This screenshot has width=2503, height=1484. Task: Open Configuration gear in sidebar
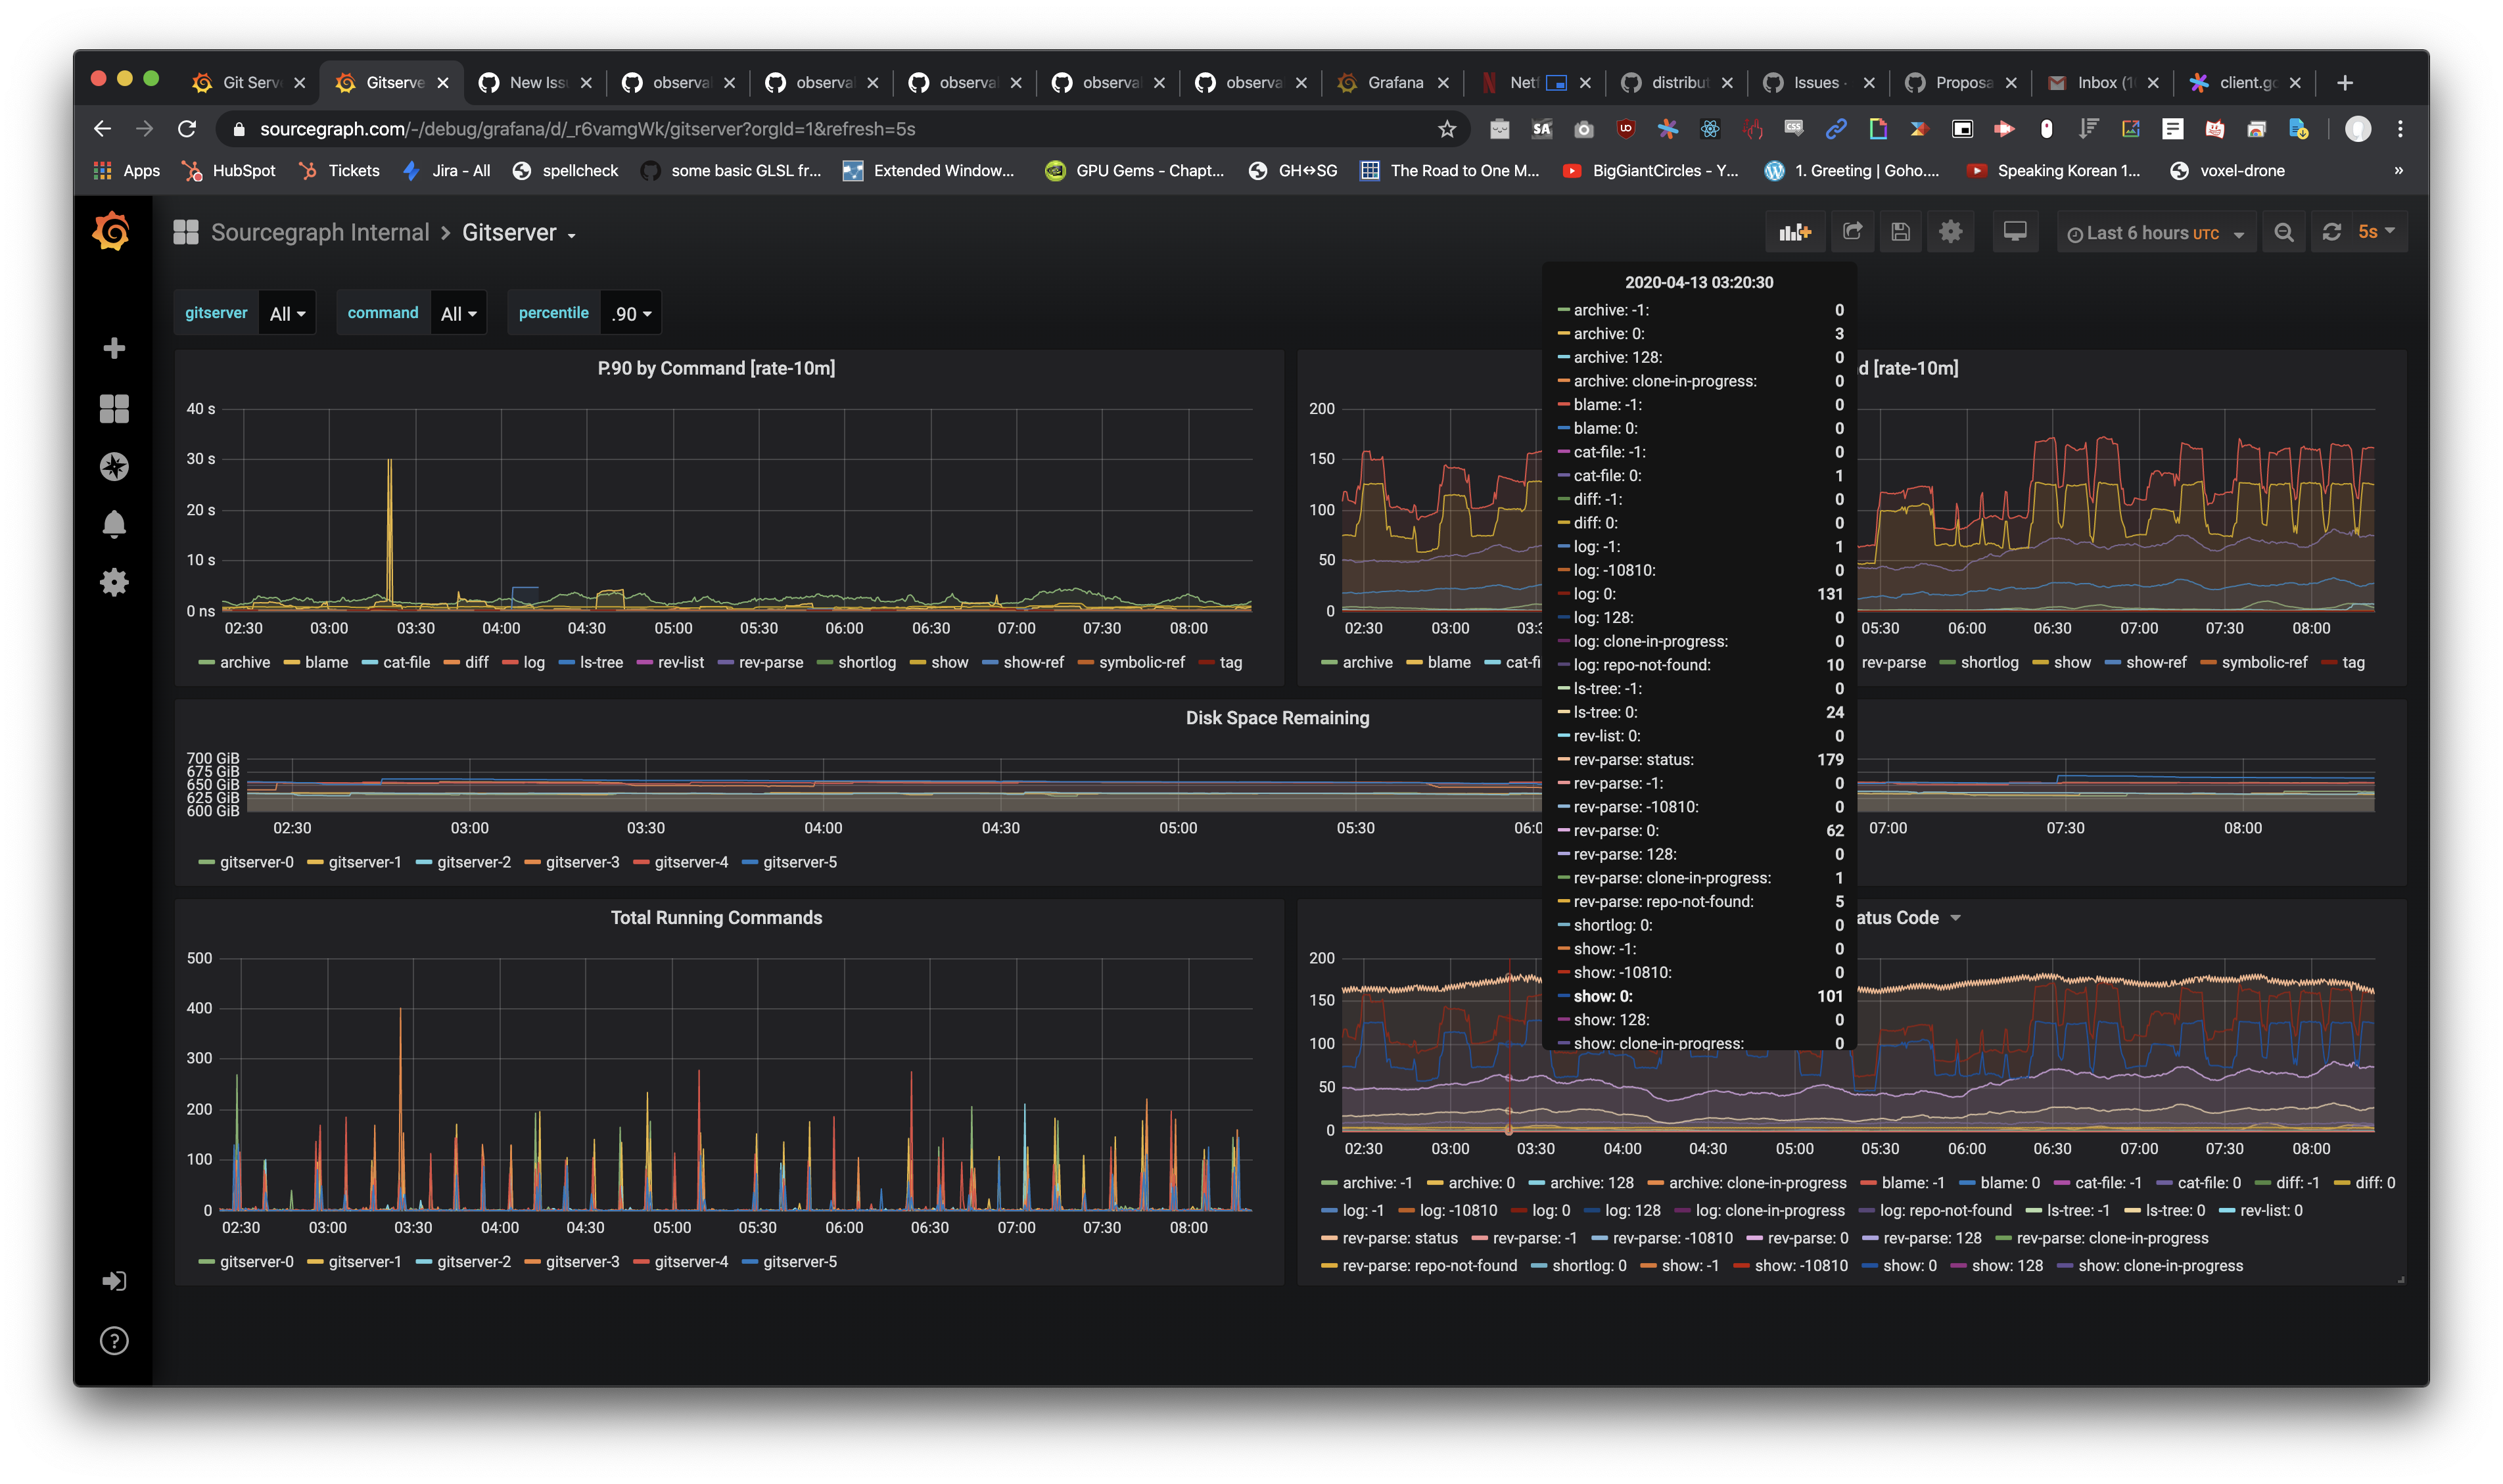pyautogui.click(x=114, y=582)
